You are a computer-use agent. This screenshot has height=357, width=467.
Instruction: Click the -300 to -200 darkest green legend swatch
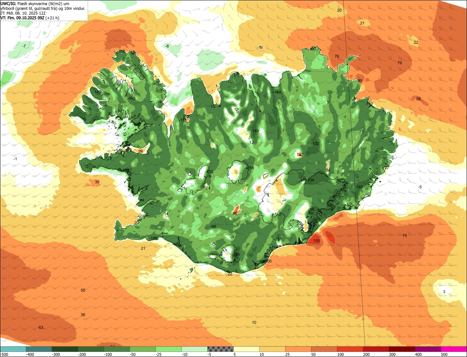pyautogui.click(x=65, y=349)
